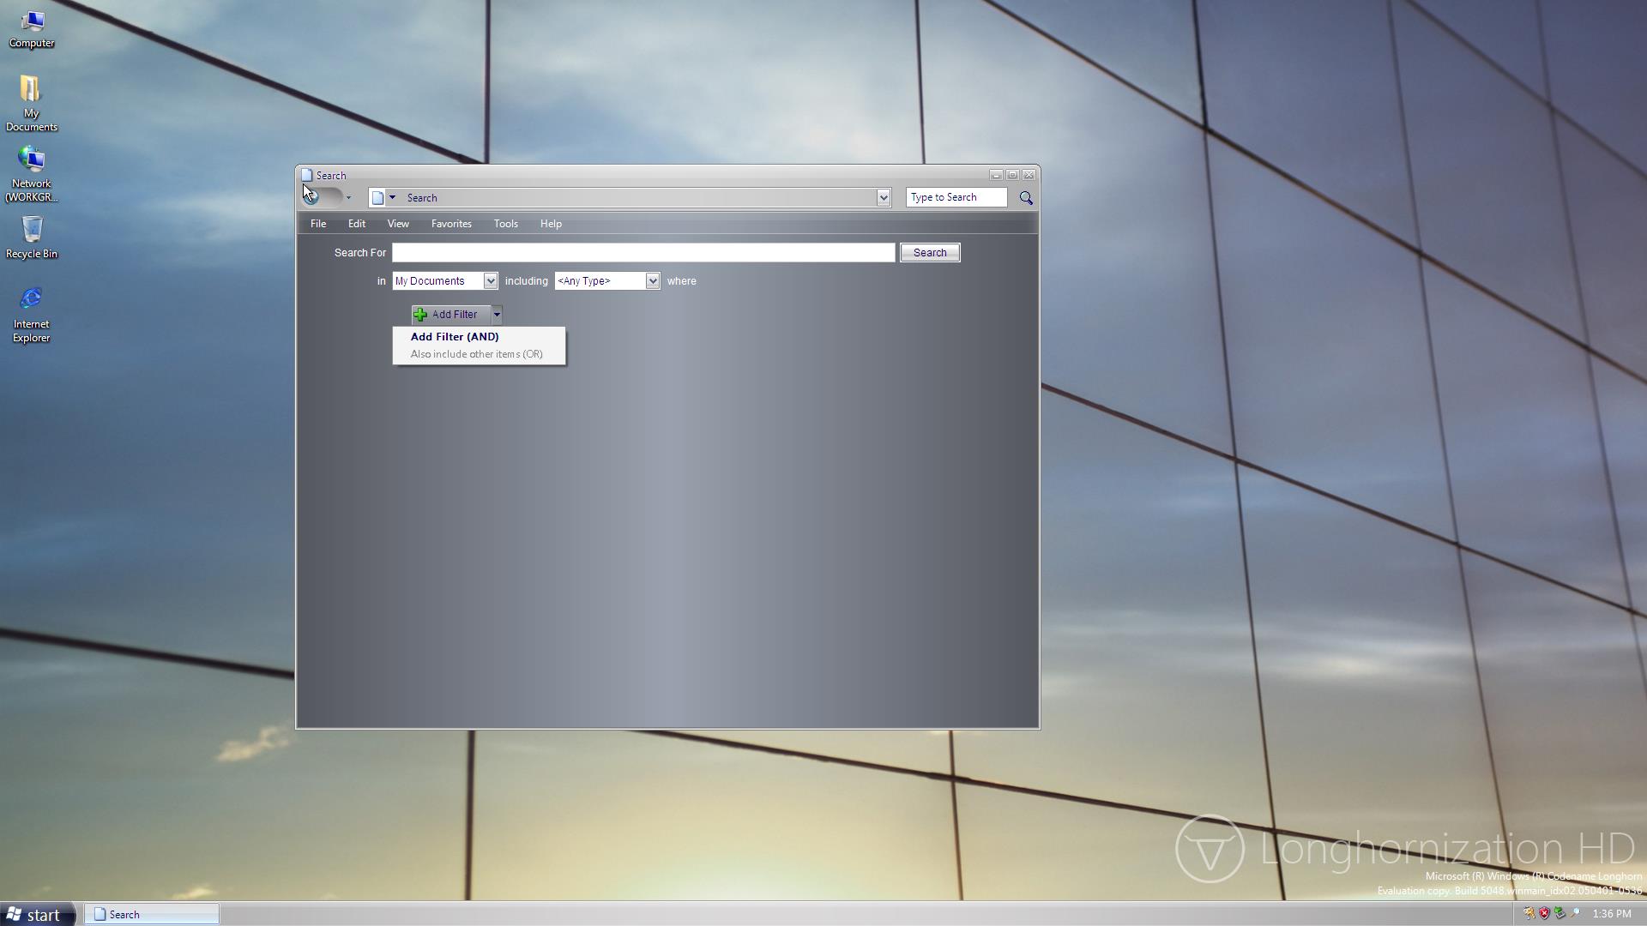Screen dimensions: 1647x926
Task: Expand the My Documents location dropdown
Action: point(490,281)
